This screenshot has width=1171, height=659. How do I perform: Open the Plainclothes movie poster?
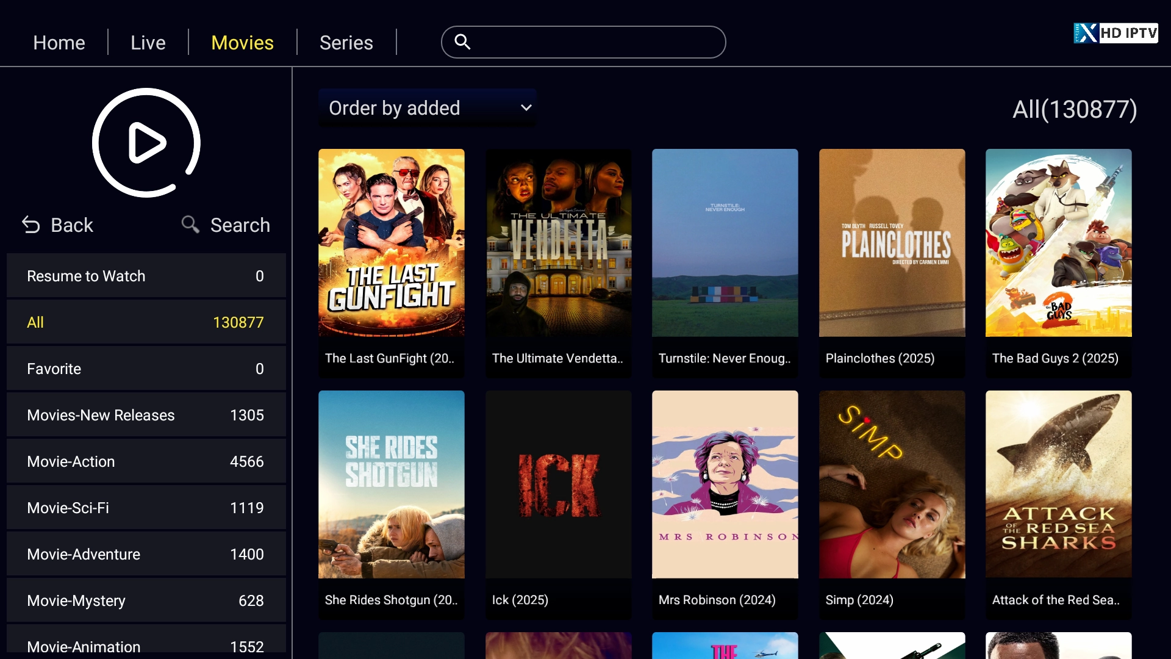pos(892,243)
